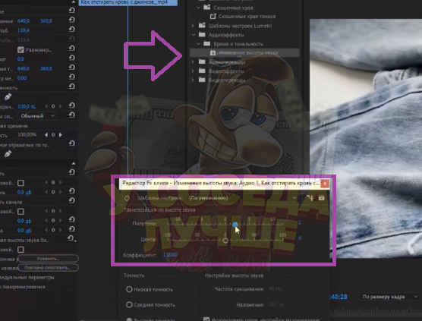Reset the Opacity 100,0 % parameter

point(71,105)
